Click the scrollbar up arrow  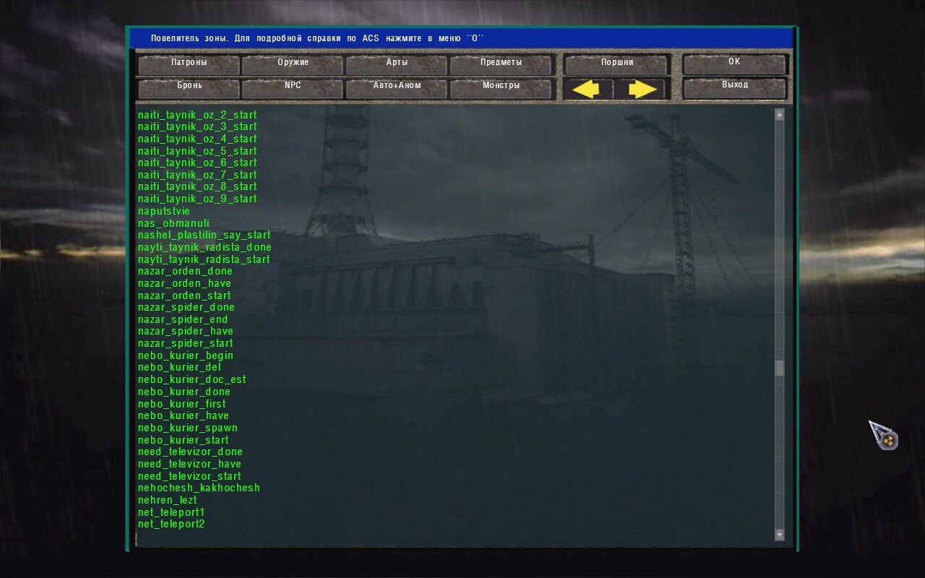pyautogui.click(x=779, y=114)
